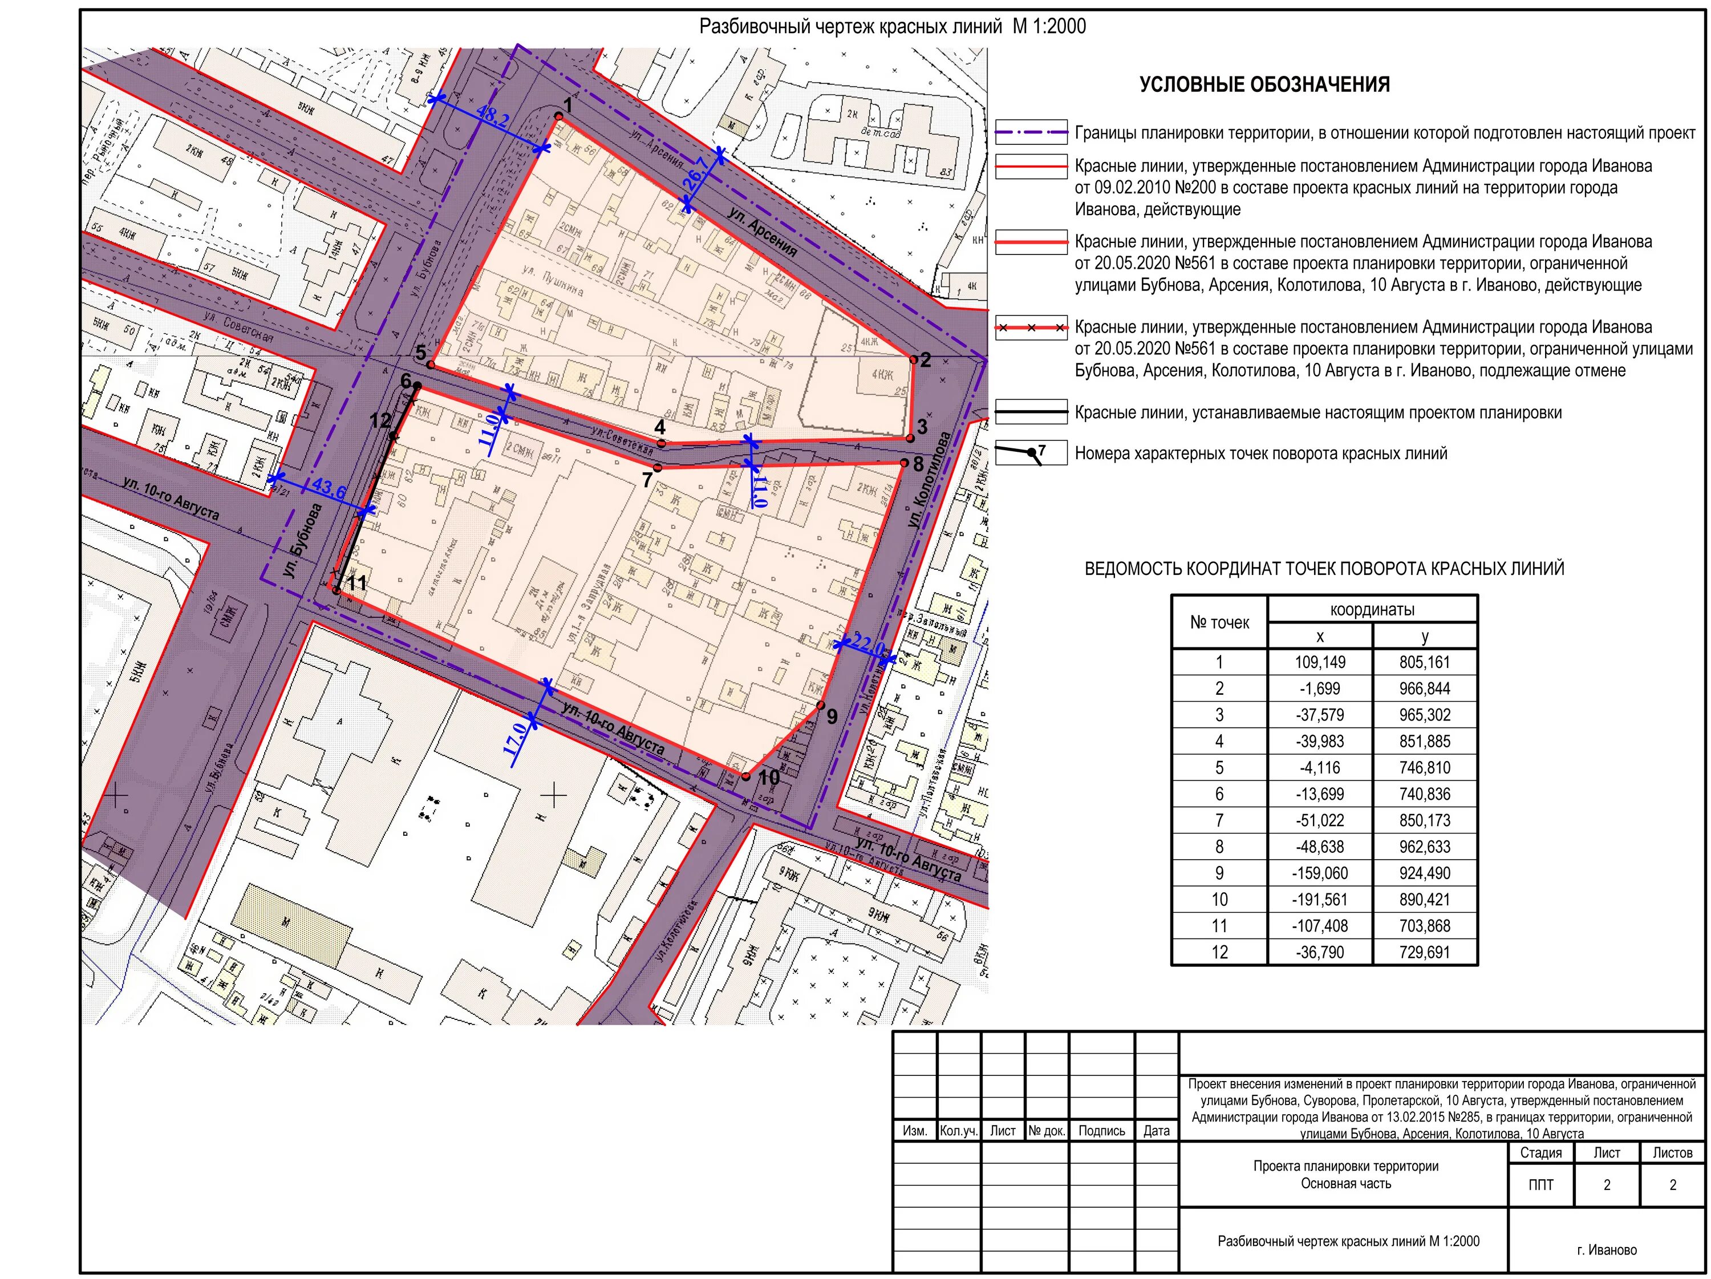
Task: Click the x value -37,579
Action: (x=1320, y=715)
